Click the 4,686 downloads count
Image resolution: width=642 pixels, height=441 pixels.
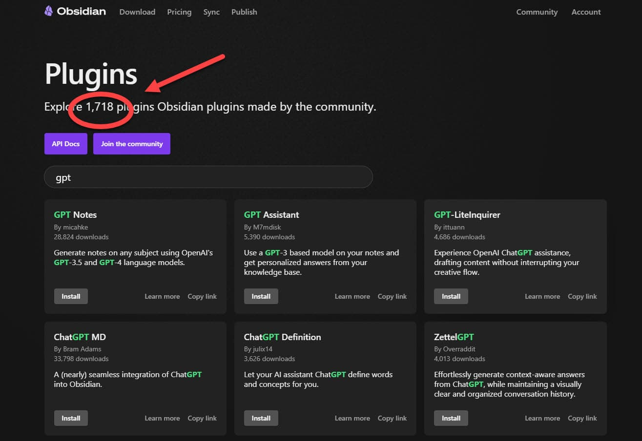[x=459, y=237]
